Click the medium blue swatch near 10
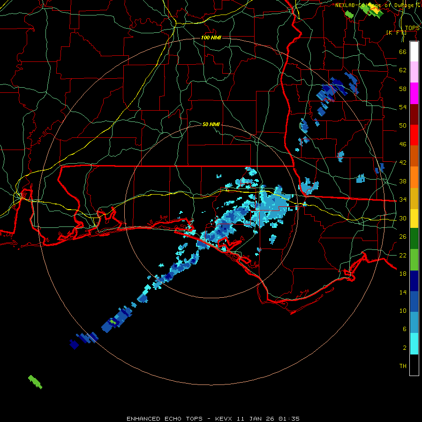 [x=414, y=301]
